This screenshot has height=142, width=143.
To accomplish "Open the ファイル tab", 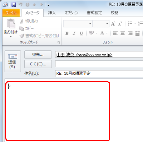I will pos(11,13).
